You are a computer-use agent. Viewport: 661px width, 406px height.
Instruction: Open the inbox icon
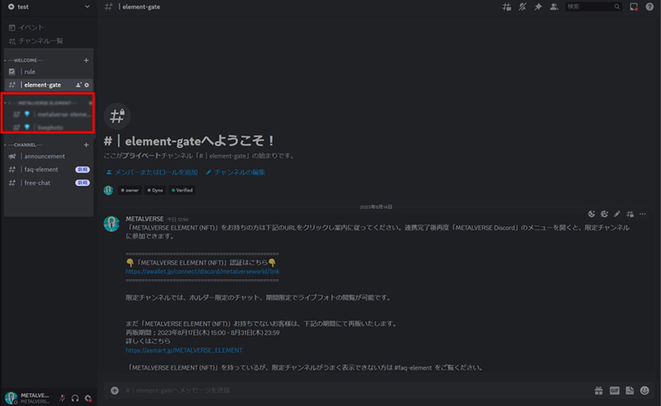(x=634, y=7)
